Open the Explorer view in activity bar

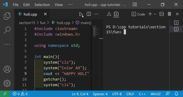click(x=7, y=16)
